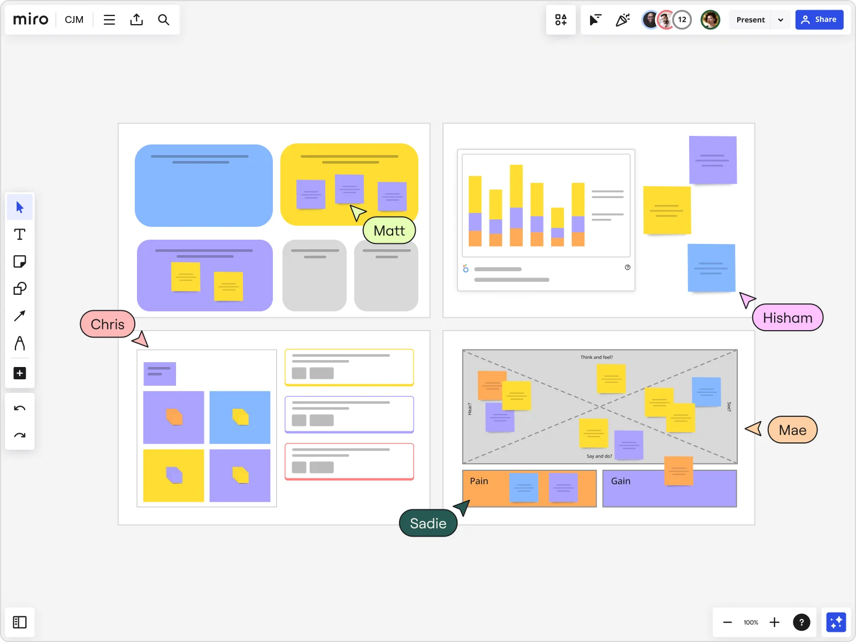Screen dimensions: 856x642
Task: Select the Text tool
Action: pos(20,234)
